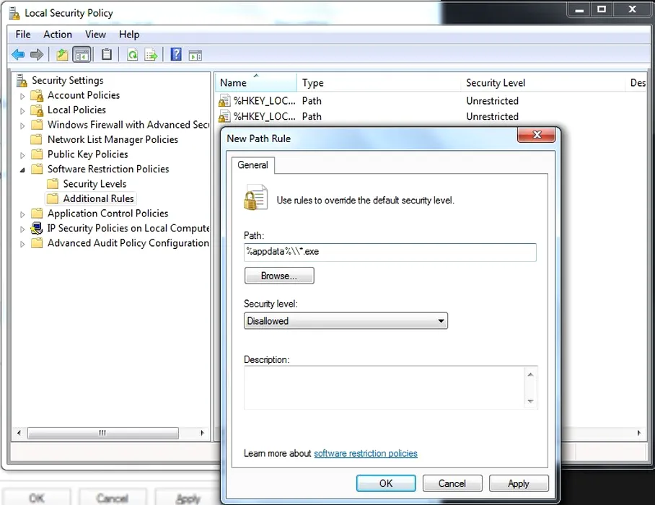The image size is (655, 505).
Task: Click the Export List toolbar icon
Action: tap(151, 55)
